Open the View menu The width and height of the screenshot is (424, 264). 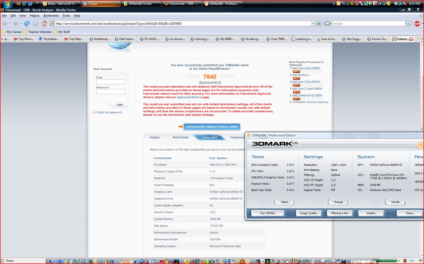pyautogui.click(x=23, y=16)
